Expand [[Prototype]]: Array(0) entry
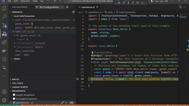The width and height of the screenshot is (189, 106). [x=15, y=43]
